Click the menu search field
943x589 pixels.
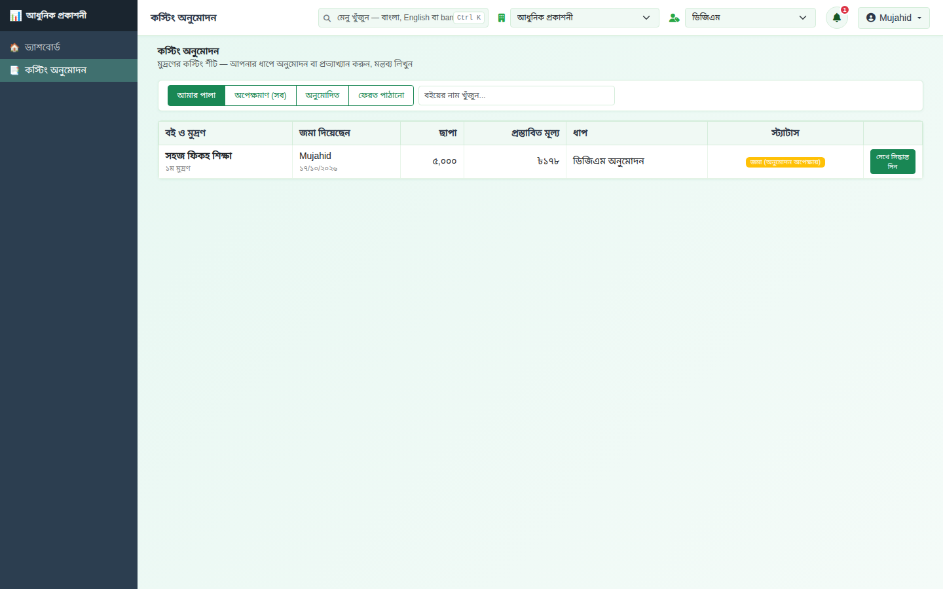pos(403,18)
